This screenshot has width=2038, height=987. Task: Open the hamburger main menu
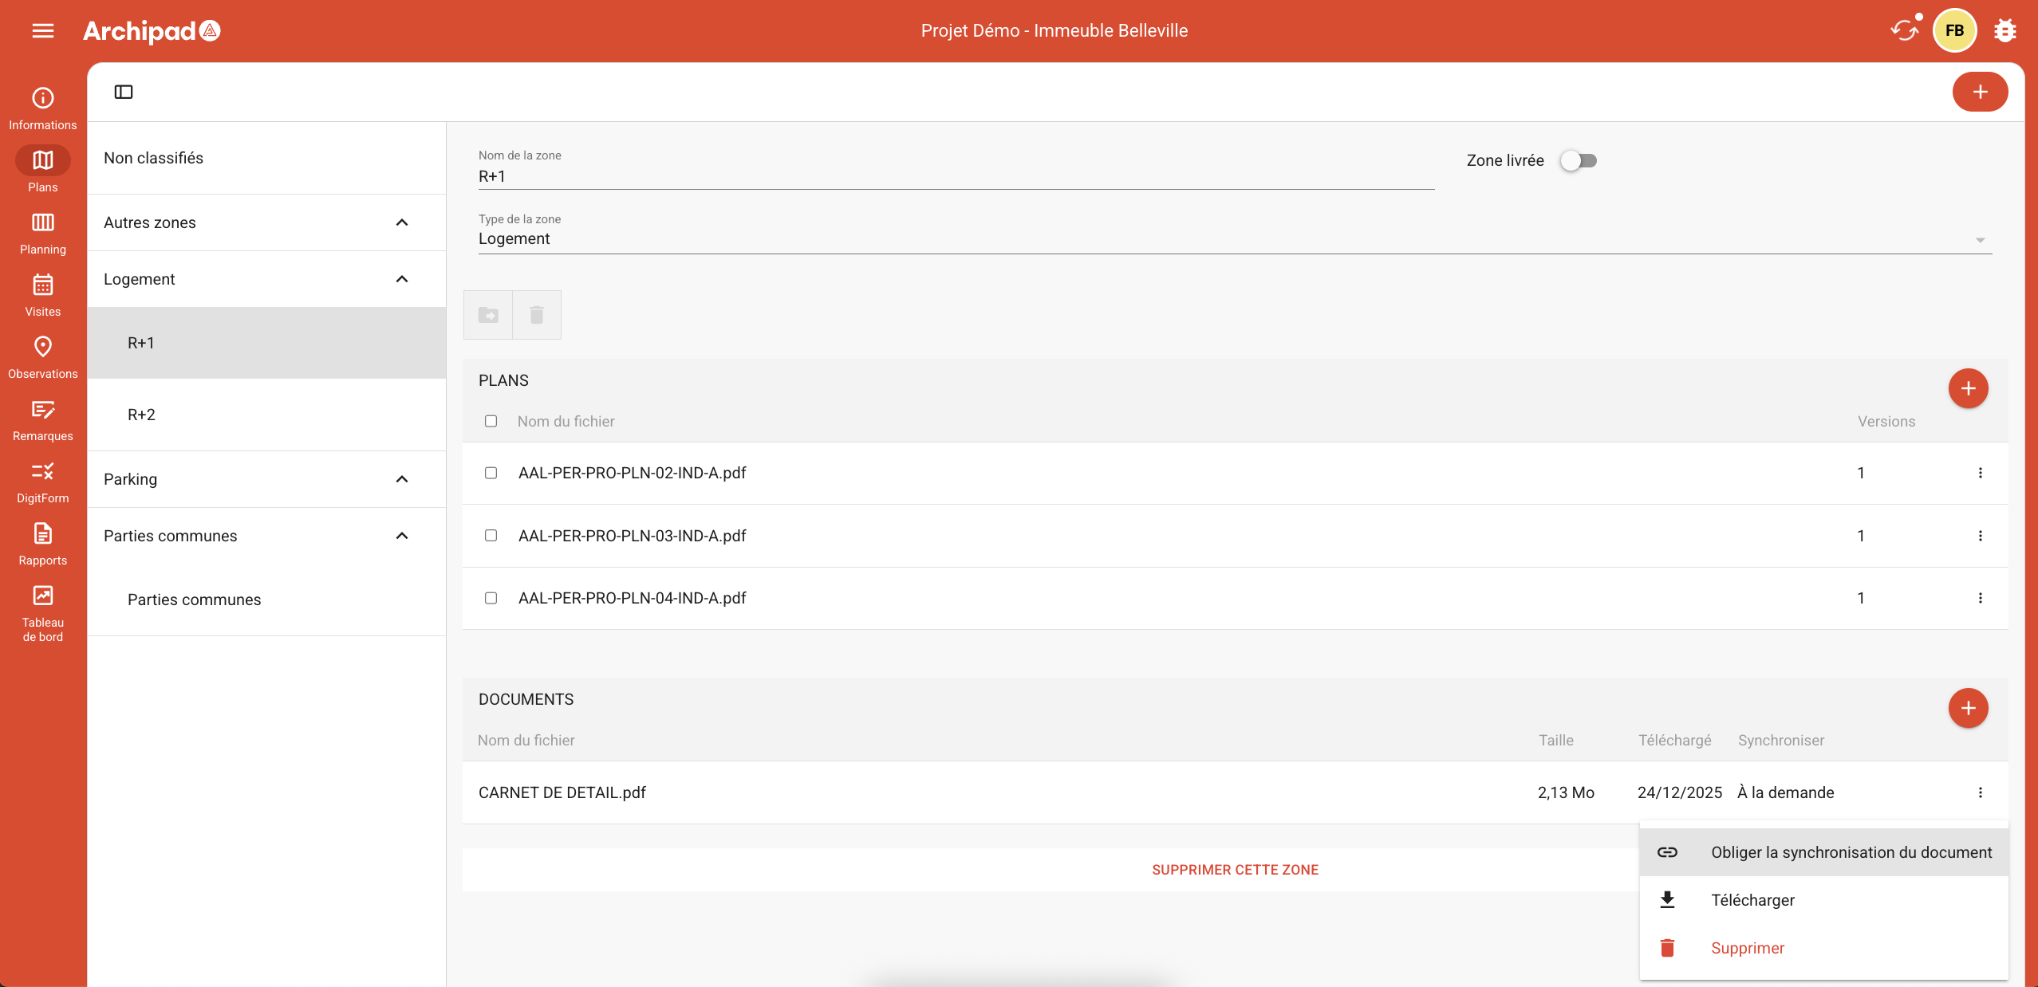click(x=43, y=30)
